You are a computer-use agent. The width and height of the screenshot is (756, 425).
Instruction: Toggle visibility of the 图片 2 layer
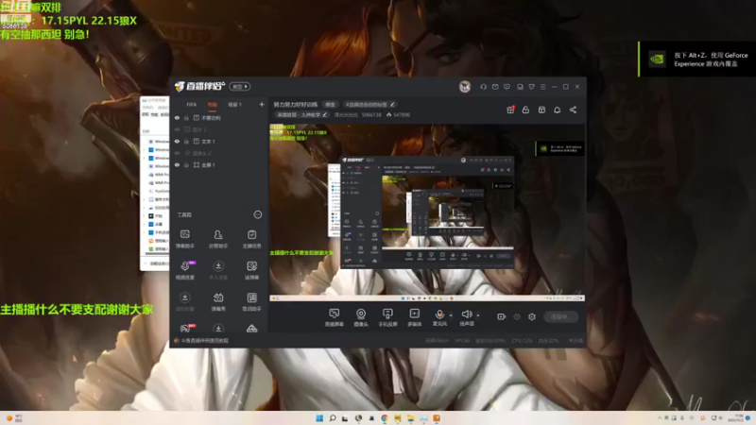177,129
